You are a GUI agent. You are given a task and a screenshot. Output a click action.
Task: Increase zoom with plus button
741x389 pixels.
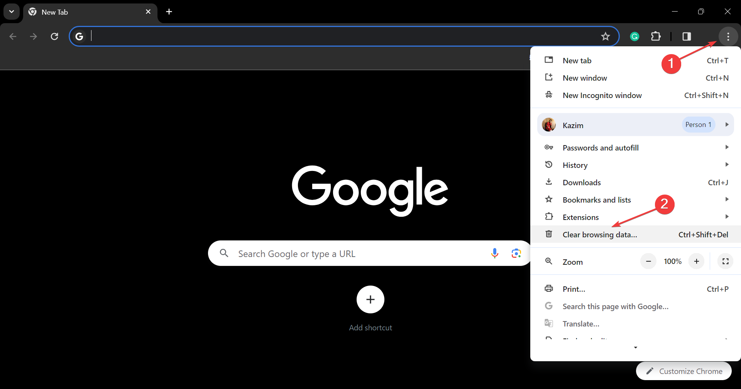coord(697,261)
